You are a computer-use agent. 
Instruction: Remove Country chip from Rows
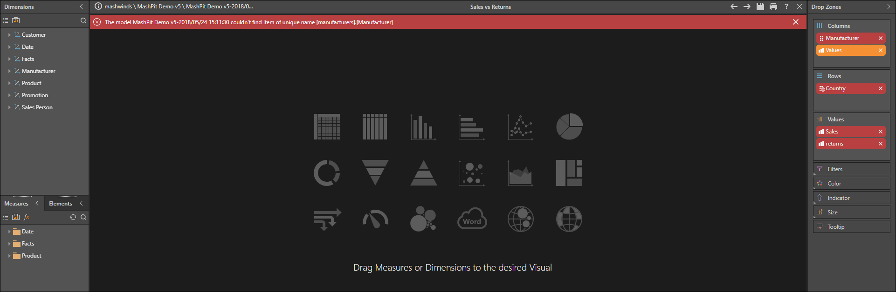click(880, 88)
